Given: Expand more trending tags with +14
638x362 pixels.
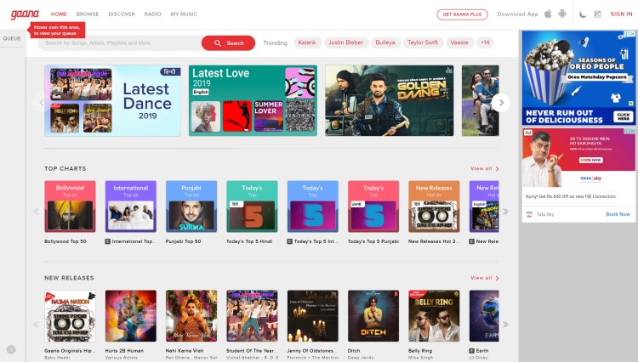Looking at the screenshot, I should coord(485,42).
